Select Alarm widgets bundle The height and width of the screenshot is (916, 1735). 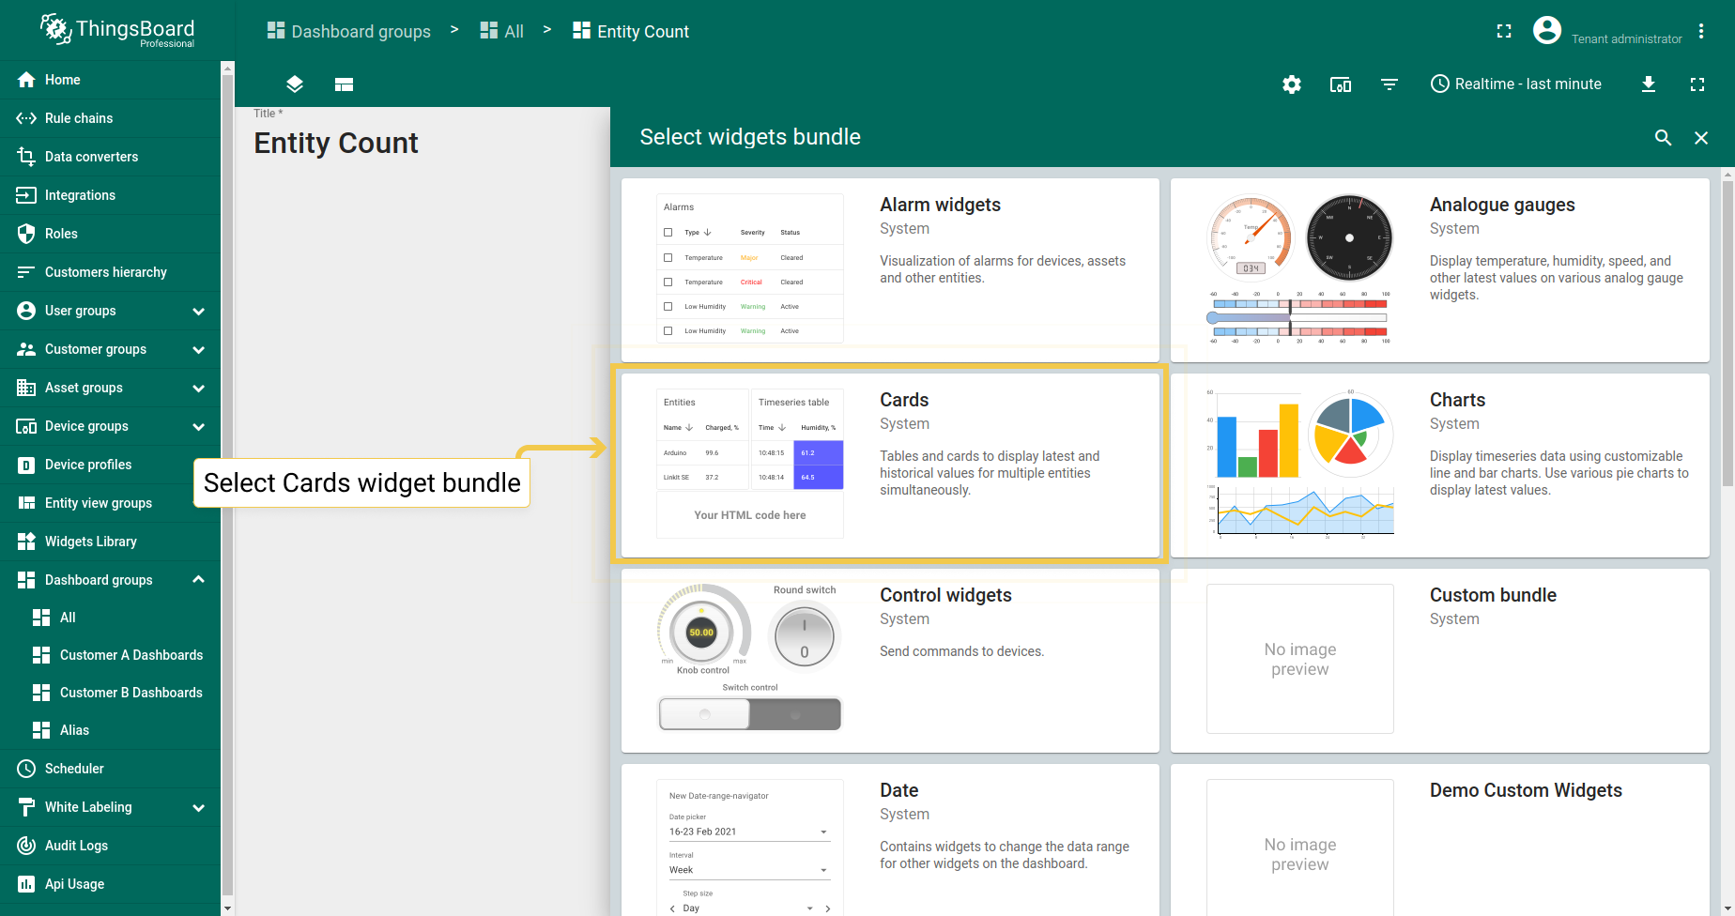point(890,270)
